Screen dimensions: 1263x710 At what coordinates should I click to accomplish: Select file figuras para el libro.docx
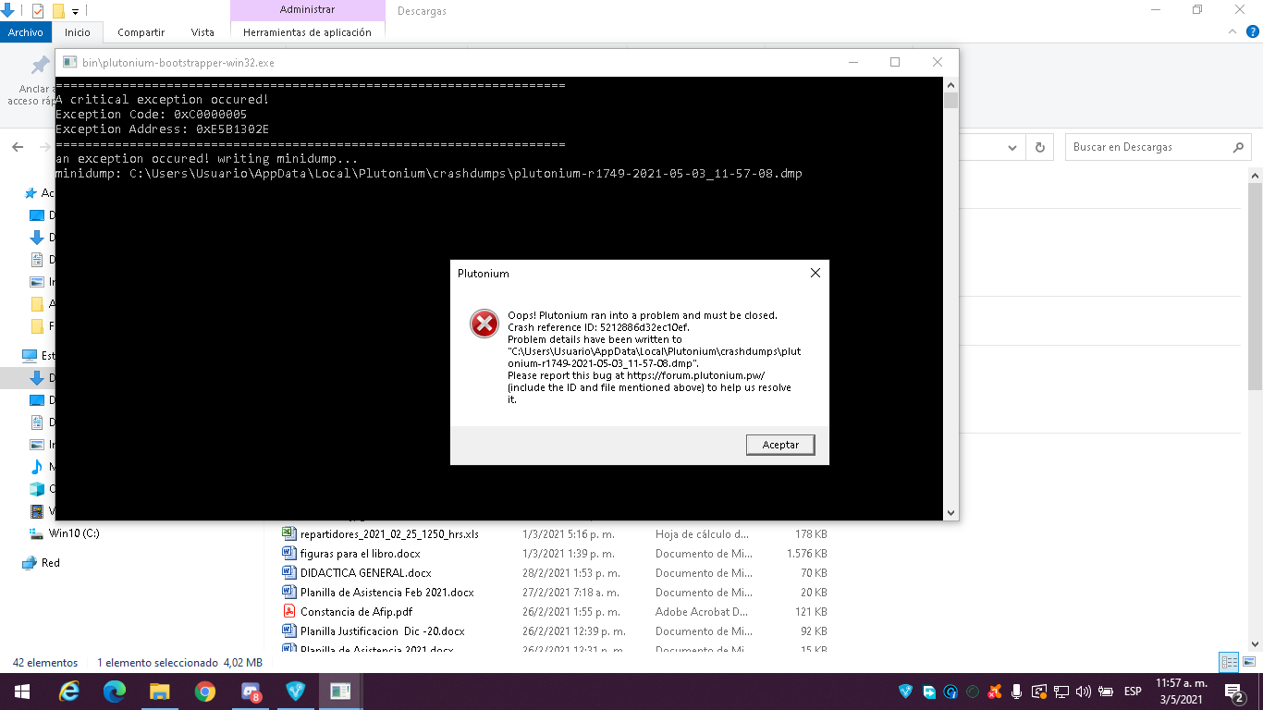click(360, 554)
